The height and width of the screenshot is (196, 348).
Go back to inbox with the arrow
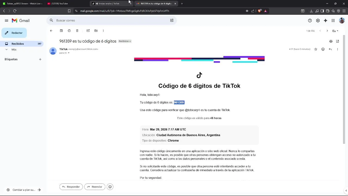pos(51,31)
